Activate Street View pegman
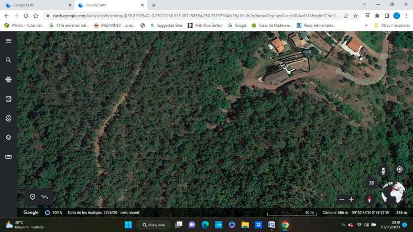The image size is (413, 232). coord(383,171)
